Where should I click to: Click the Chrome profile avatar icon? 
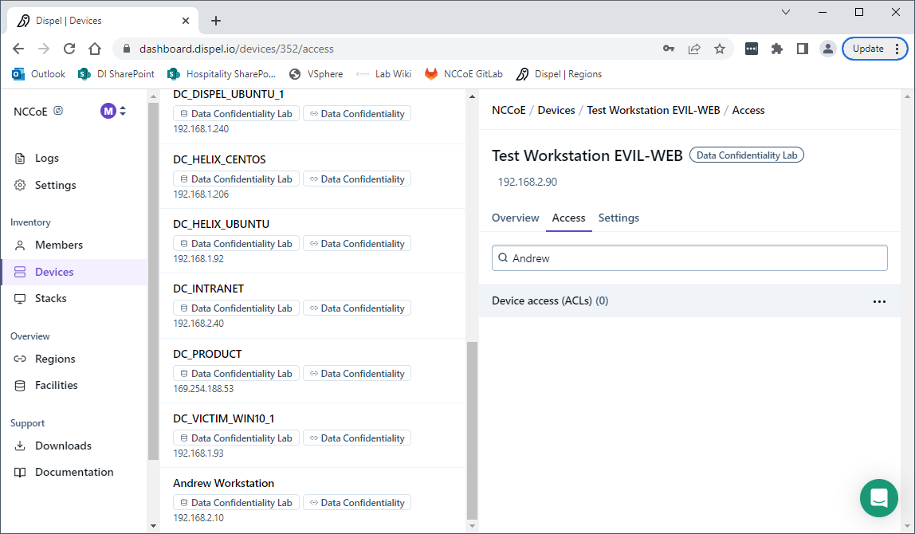(x=828, y=49)
